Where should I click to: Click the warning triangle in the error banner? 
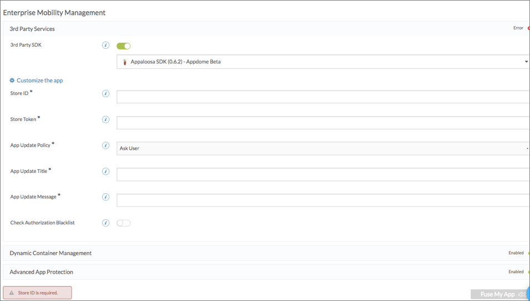12,293
